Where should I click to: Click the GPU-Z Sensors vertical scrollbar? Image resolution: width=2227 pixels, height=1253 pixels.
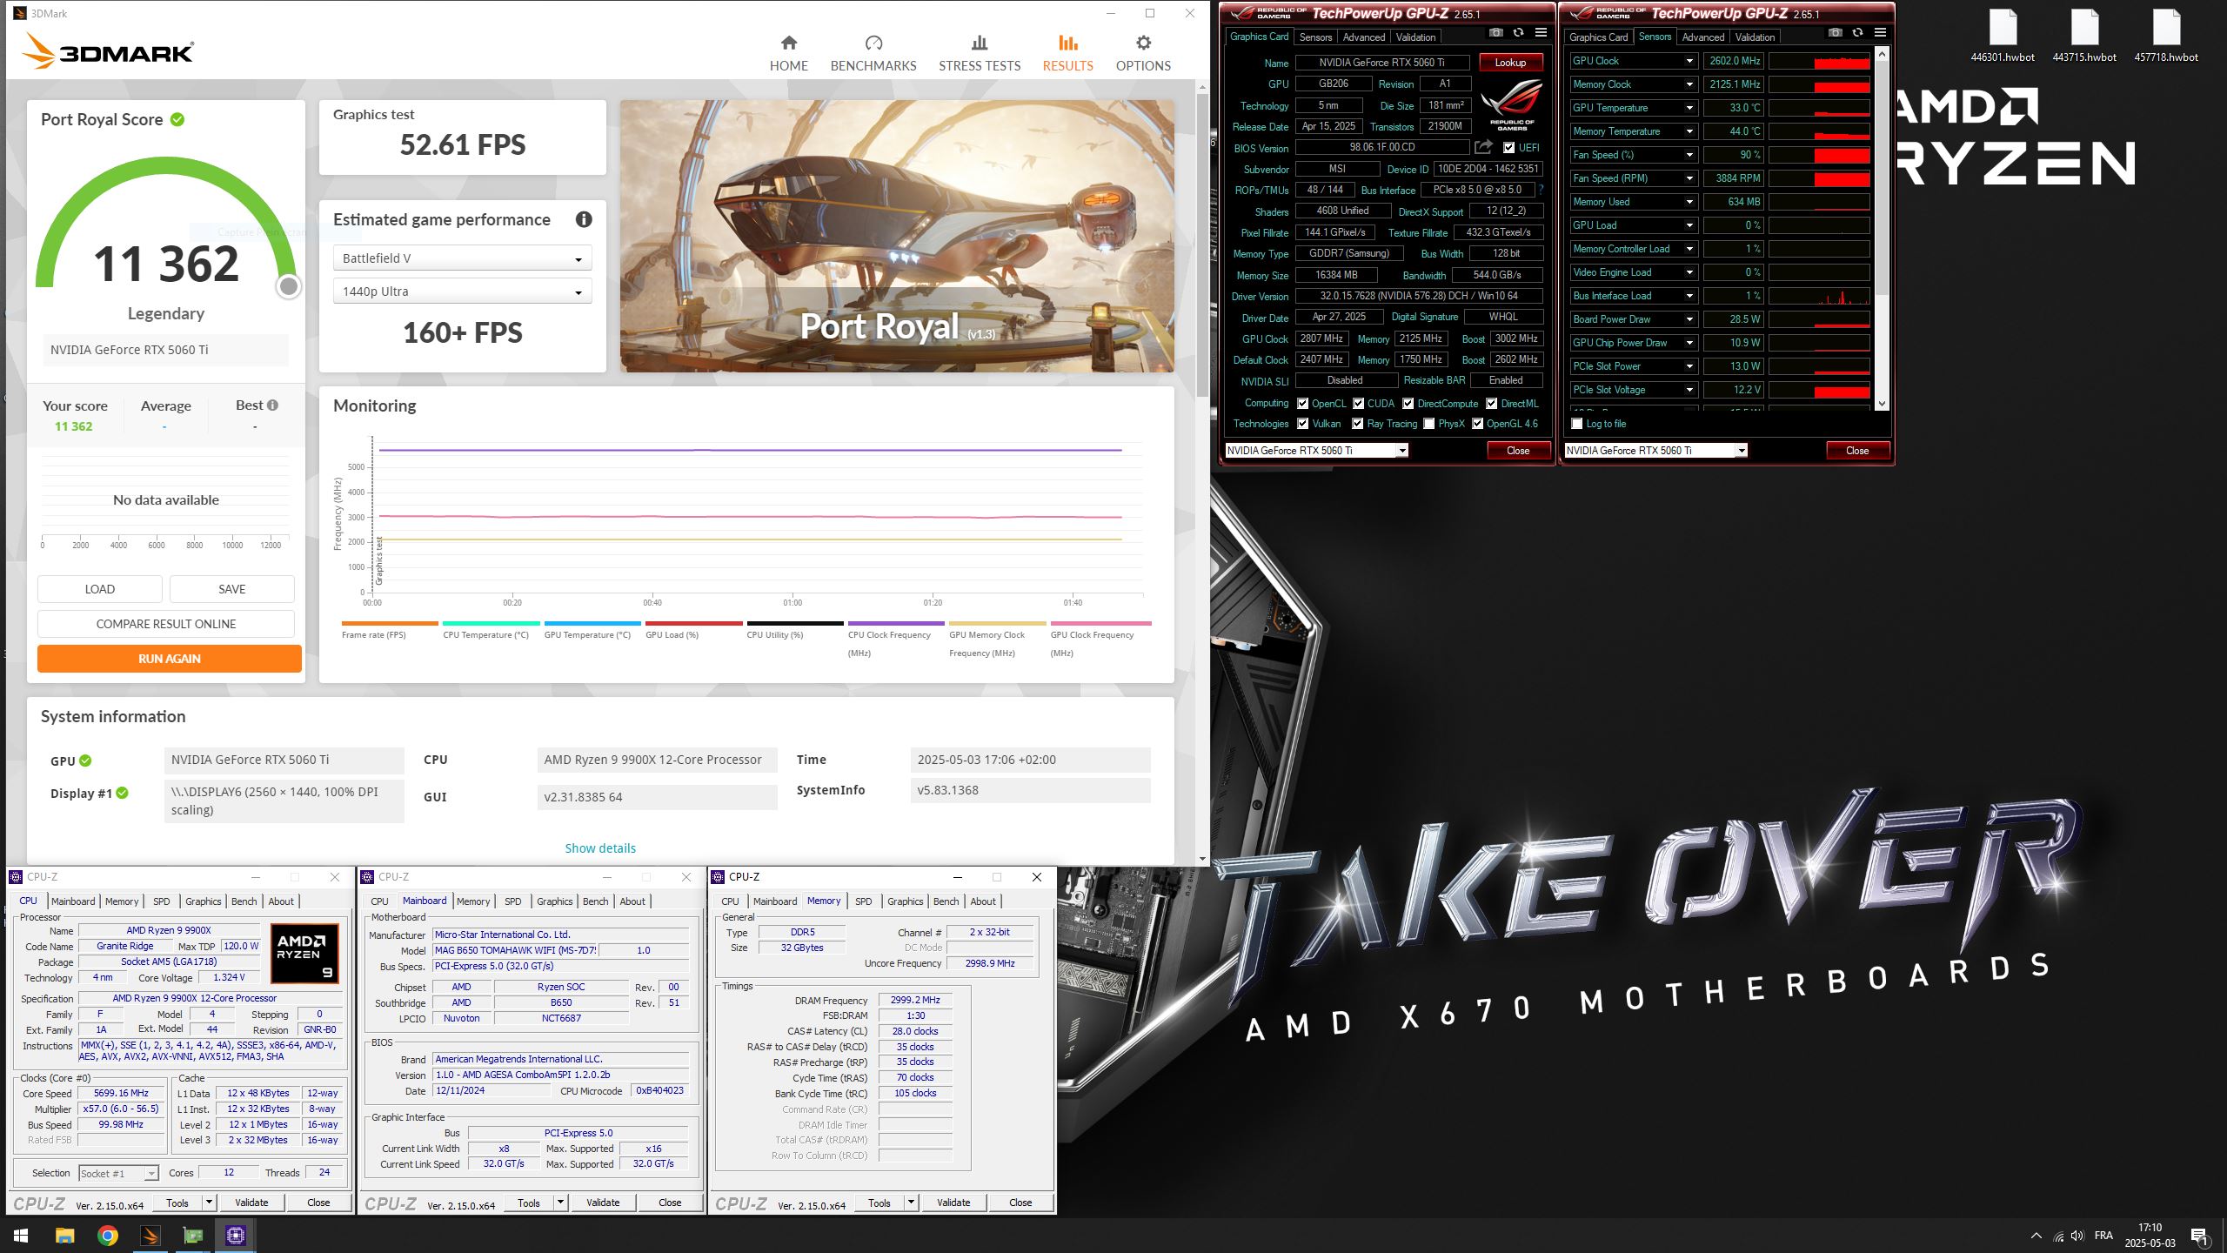1883,231
